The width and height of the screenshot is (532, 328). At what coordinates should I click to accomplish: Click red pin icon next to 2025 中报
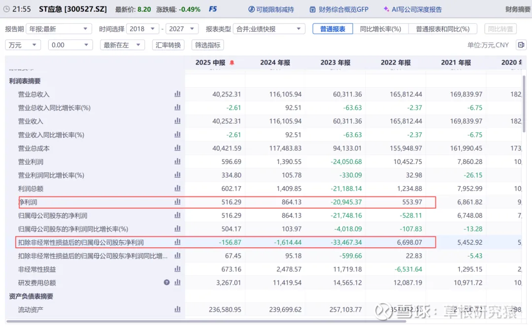[x=232, y=63]
